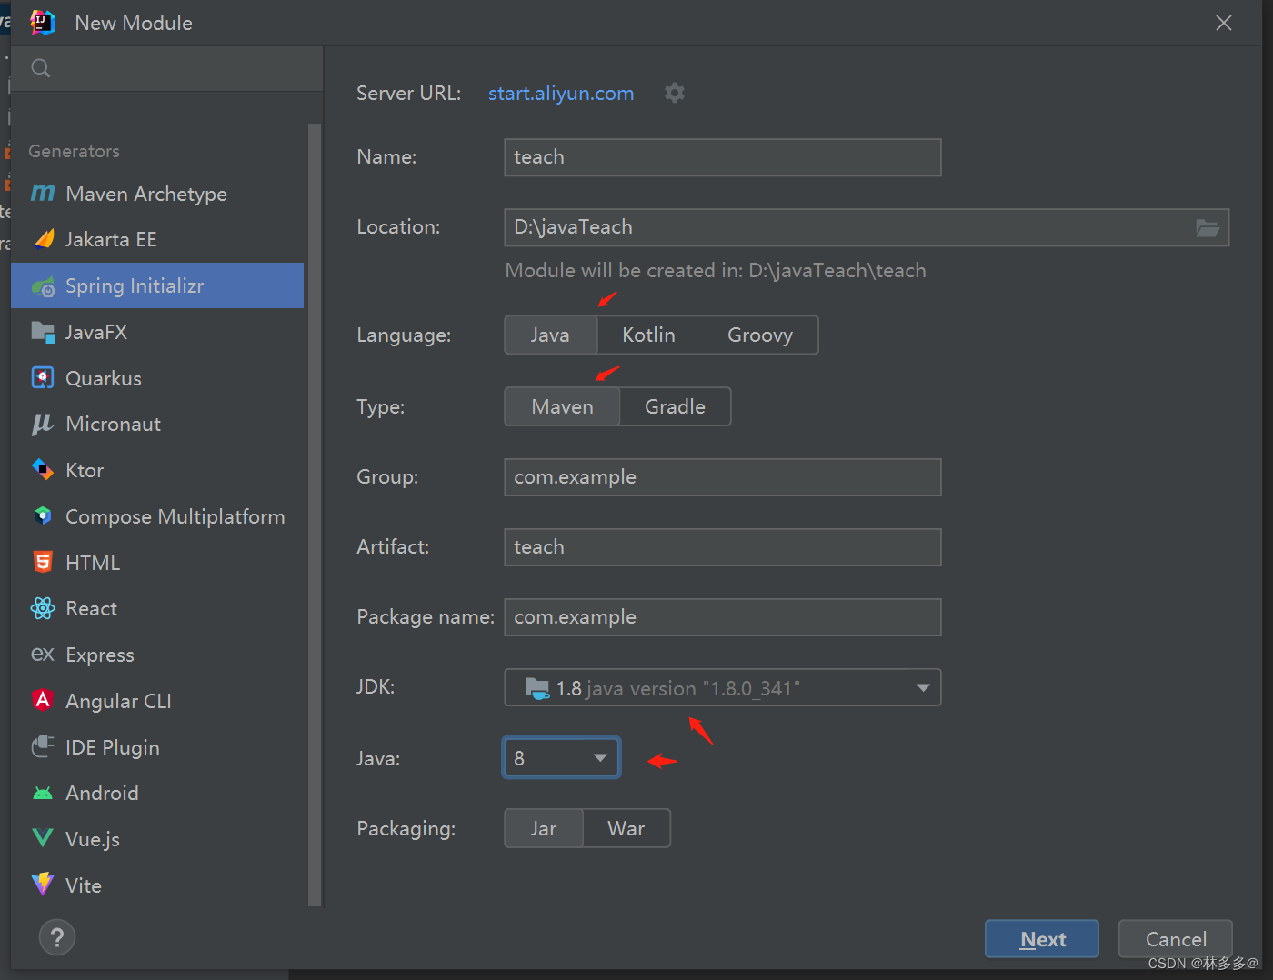The width and height of the screenshot is (1273, 980).
Task: Open the Vite generator entry
Action: 83,885
